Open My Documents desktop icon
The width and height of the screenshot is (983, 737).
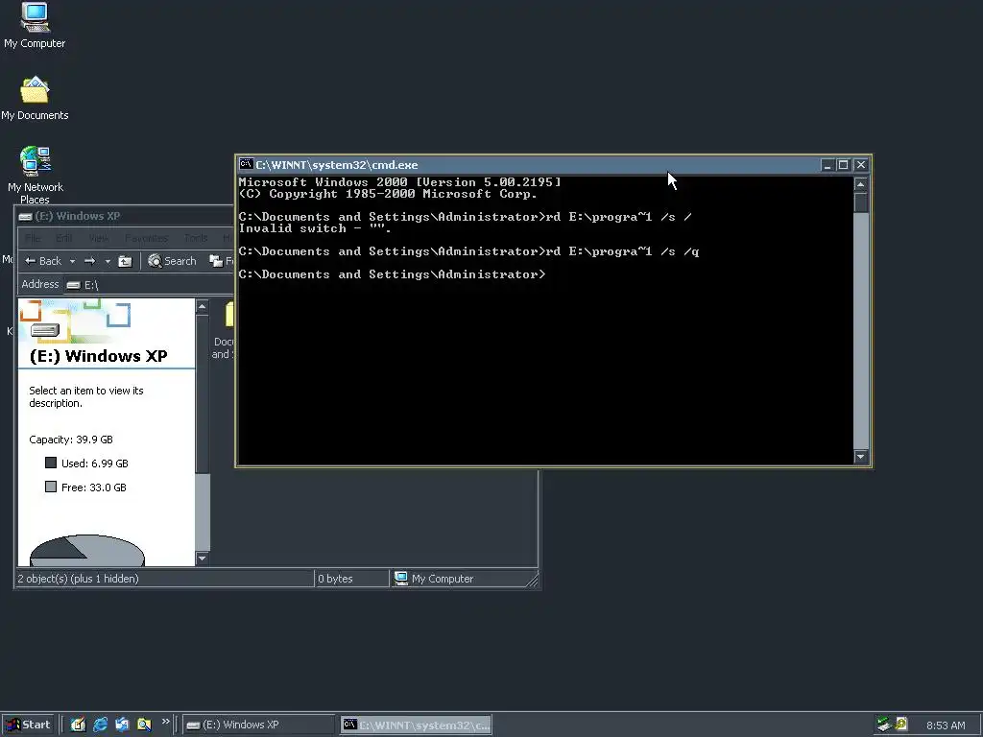point(35,99)
